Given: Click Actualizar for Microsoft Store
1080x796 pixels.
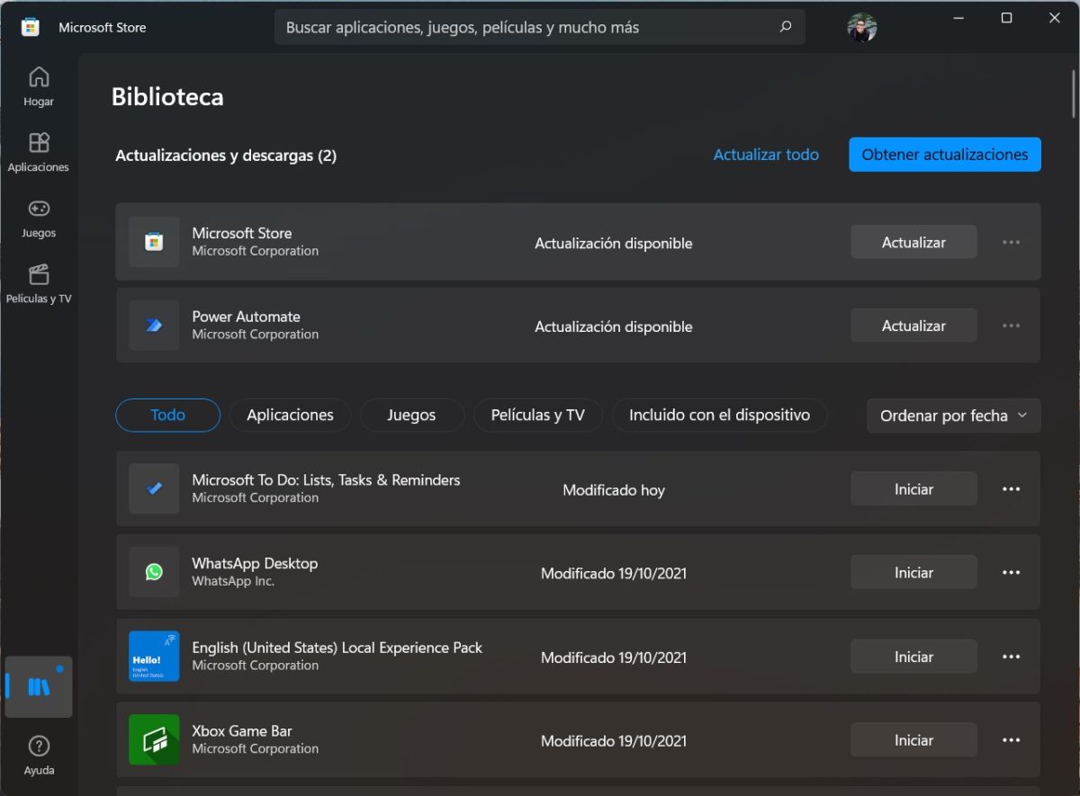Looking at the screenshot, I should 913,242.
